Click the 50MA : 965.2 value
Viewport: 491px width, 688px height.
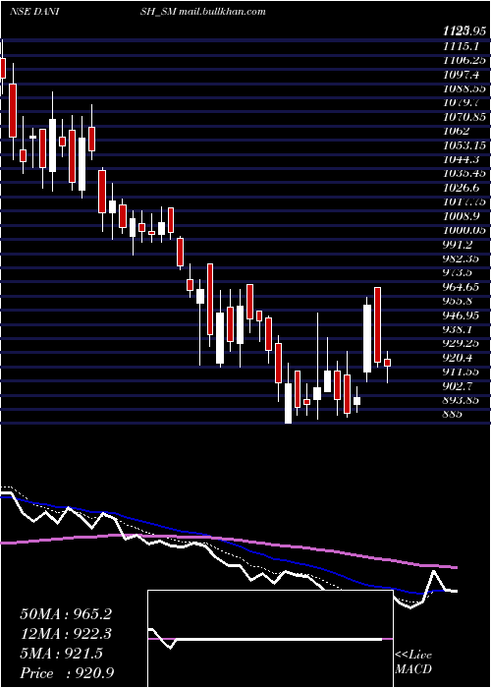coord(66,614)
